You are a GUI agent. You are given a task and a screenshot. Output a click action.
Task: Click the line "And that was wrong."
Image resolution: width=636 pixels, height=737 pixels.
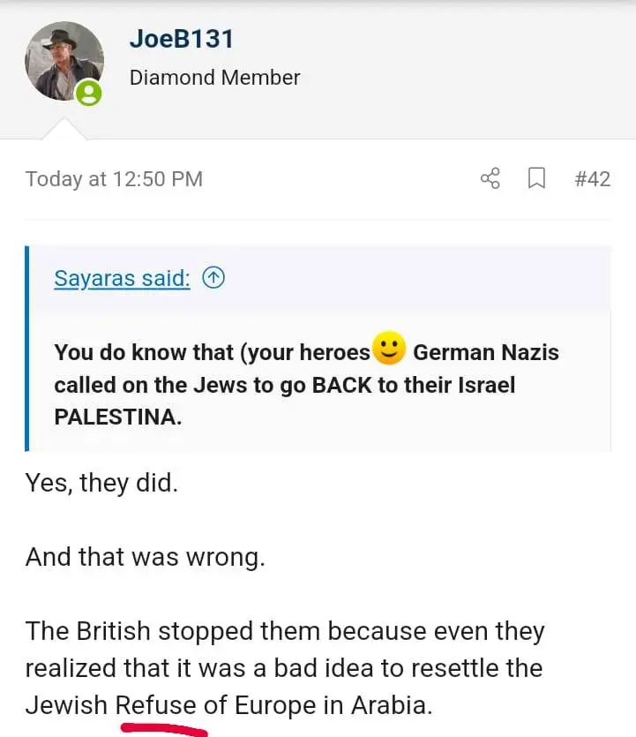click(x=145, y=557)
